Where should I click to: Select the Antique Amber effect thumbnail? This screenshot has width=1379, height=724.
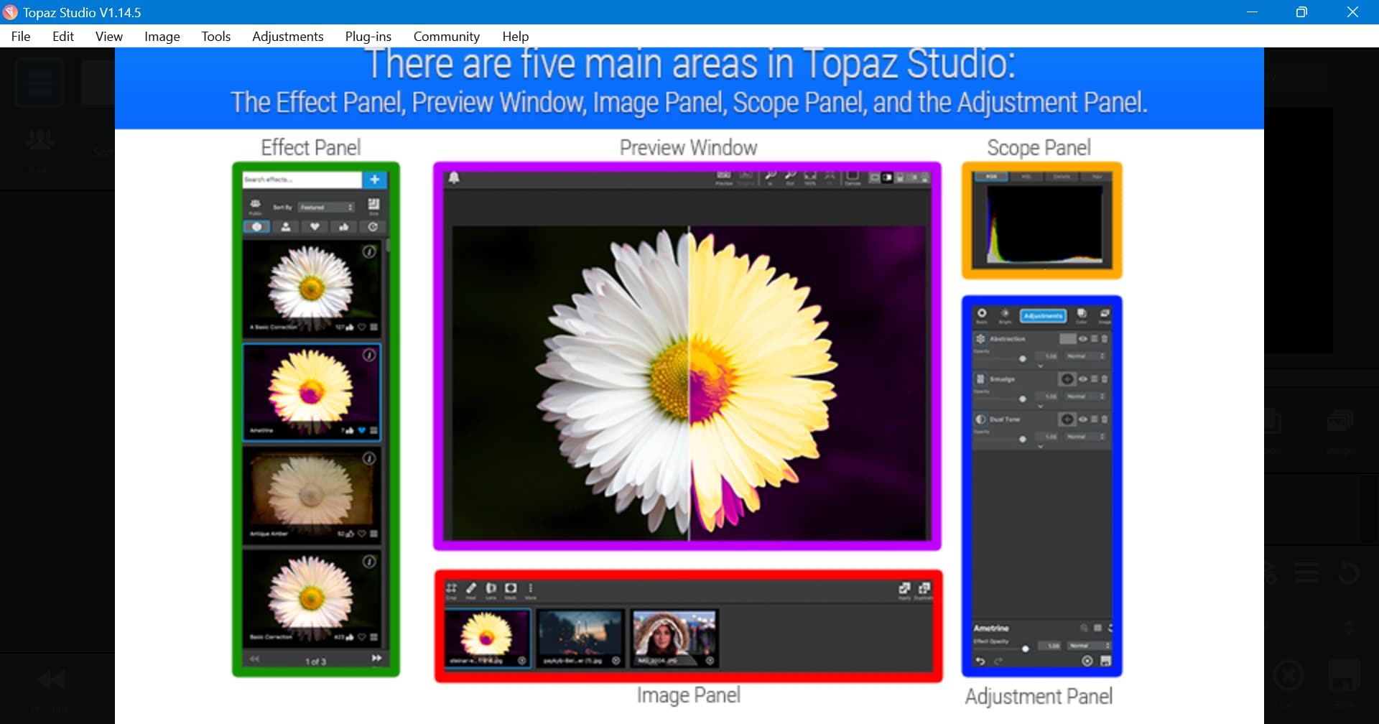point(312,496)
